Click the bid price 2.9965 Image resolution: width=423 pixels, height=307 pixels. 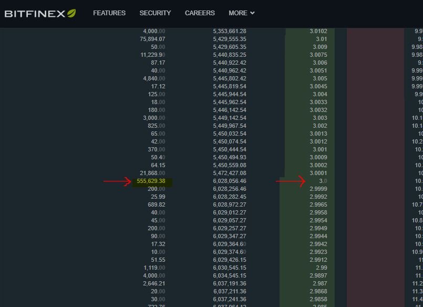point(318,205)
